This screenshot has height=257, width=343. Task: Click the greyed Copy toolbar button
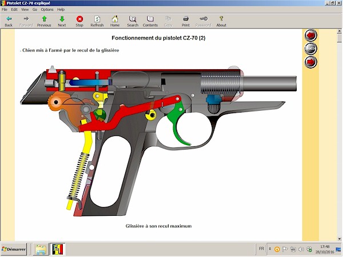tap(168, 21)
